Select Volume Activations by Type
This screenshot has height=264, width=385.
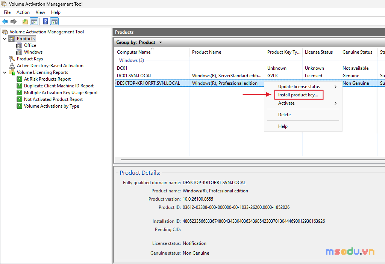tap(52, 106)
